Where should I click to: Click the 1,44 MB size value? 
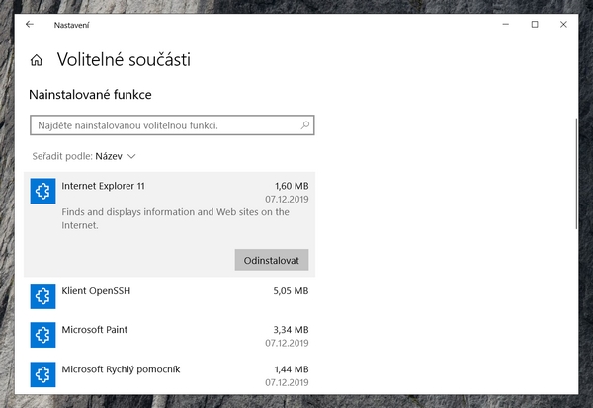point(292,369)
